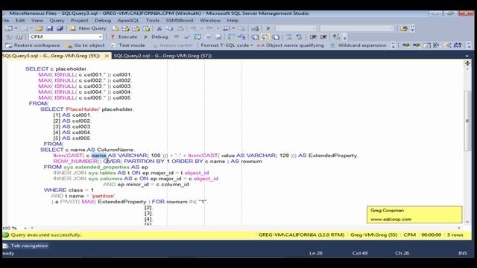Toggle Include Client Statistics

[241, 37]
